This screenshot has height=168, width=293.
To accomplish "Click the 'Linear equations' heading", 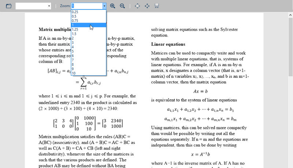I will [x=168, y=44].
